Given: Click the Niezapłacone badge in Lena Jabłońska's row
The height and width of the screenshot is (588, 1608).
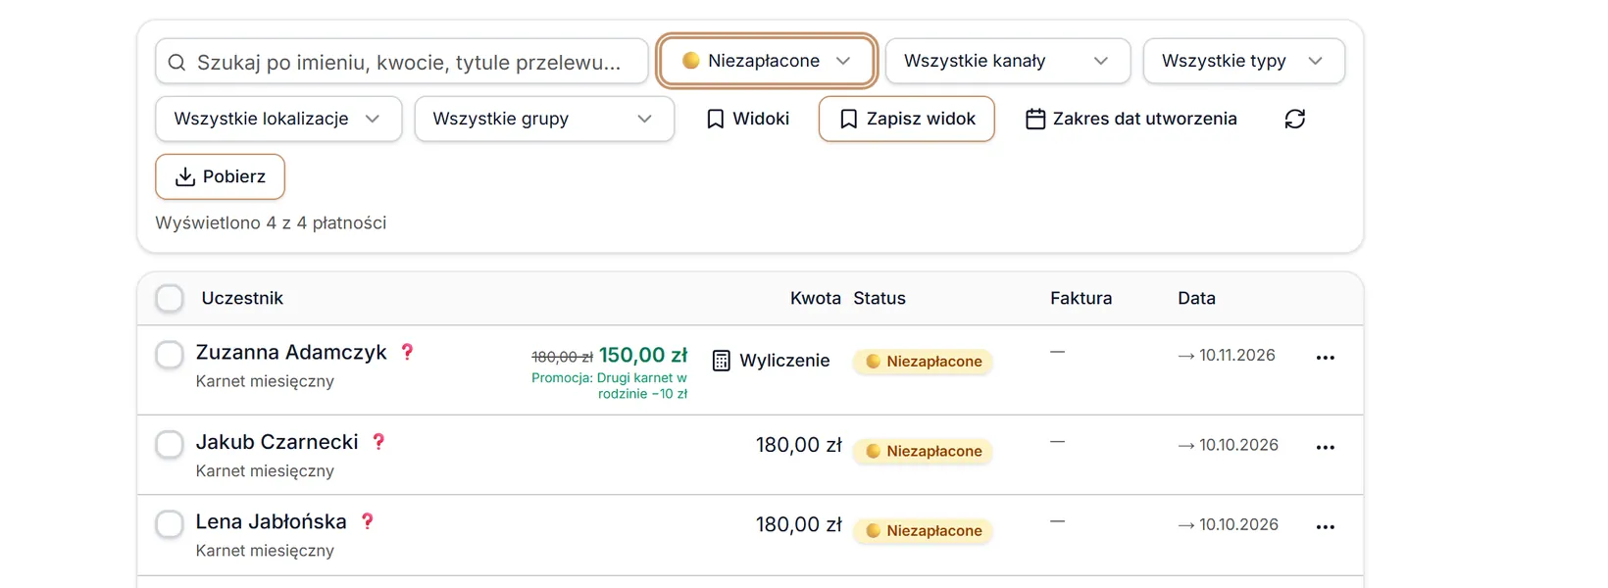Looking at the screenshot, I should click(x=924, y=531).
